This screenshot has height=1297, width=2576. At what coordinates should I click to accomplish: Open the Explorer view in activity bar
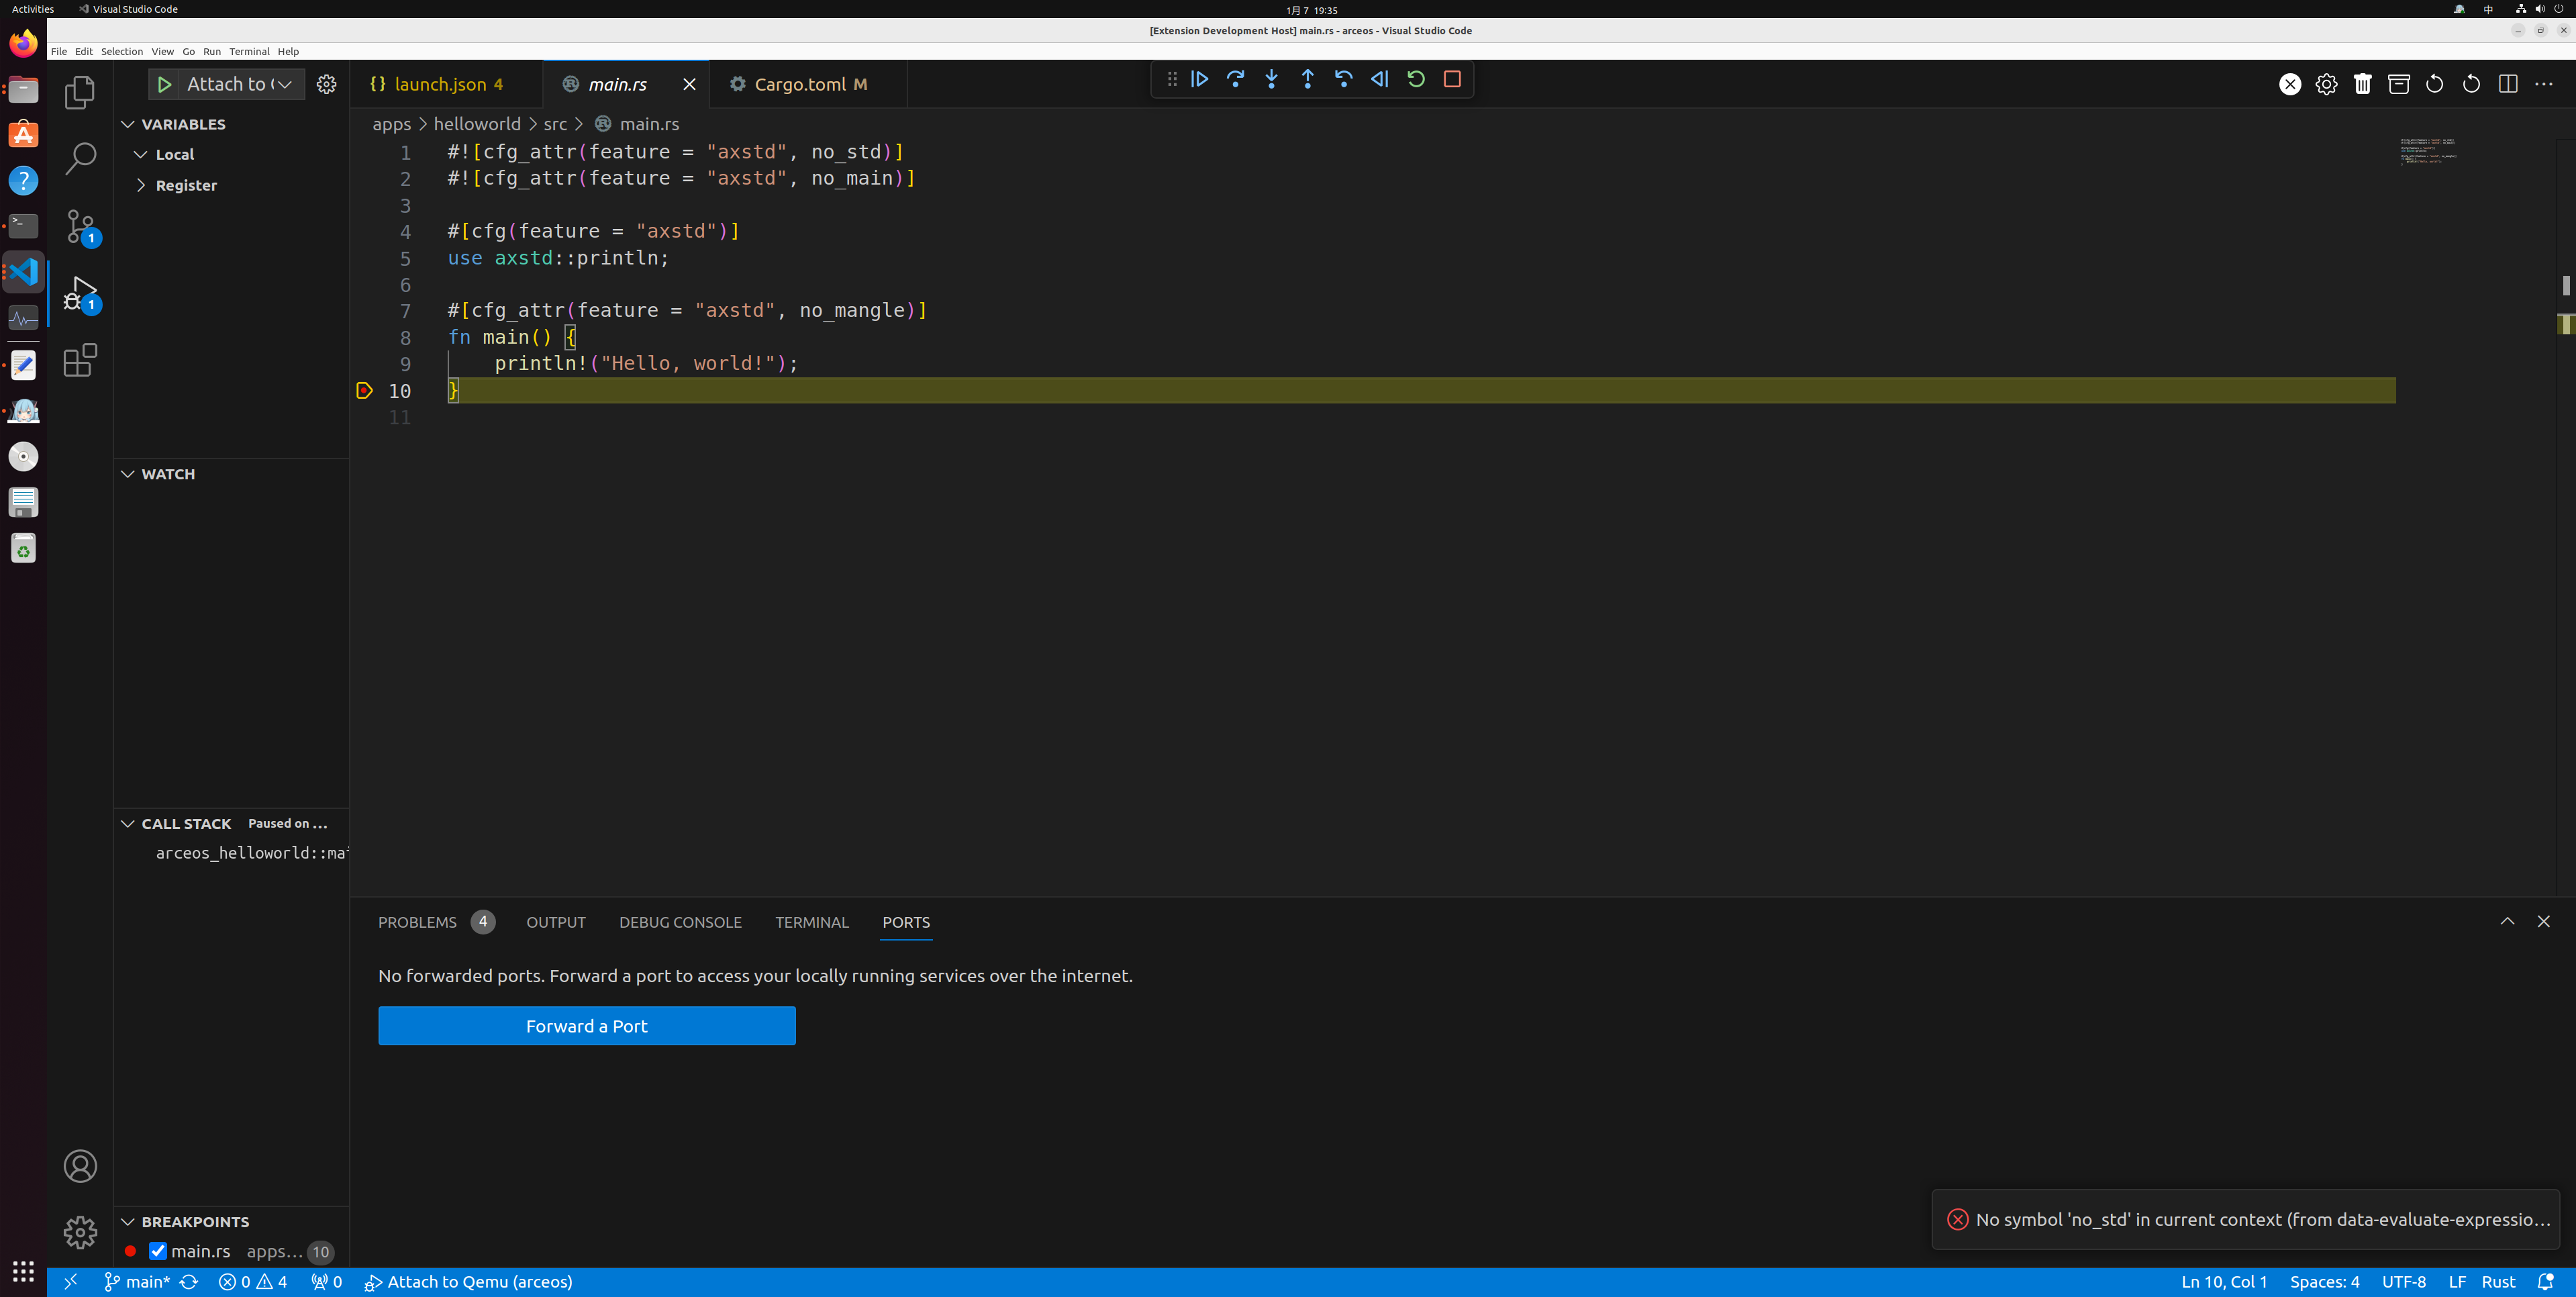pos(80,92)
